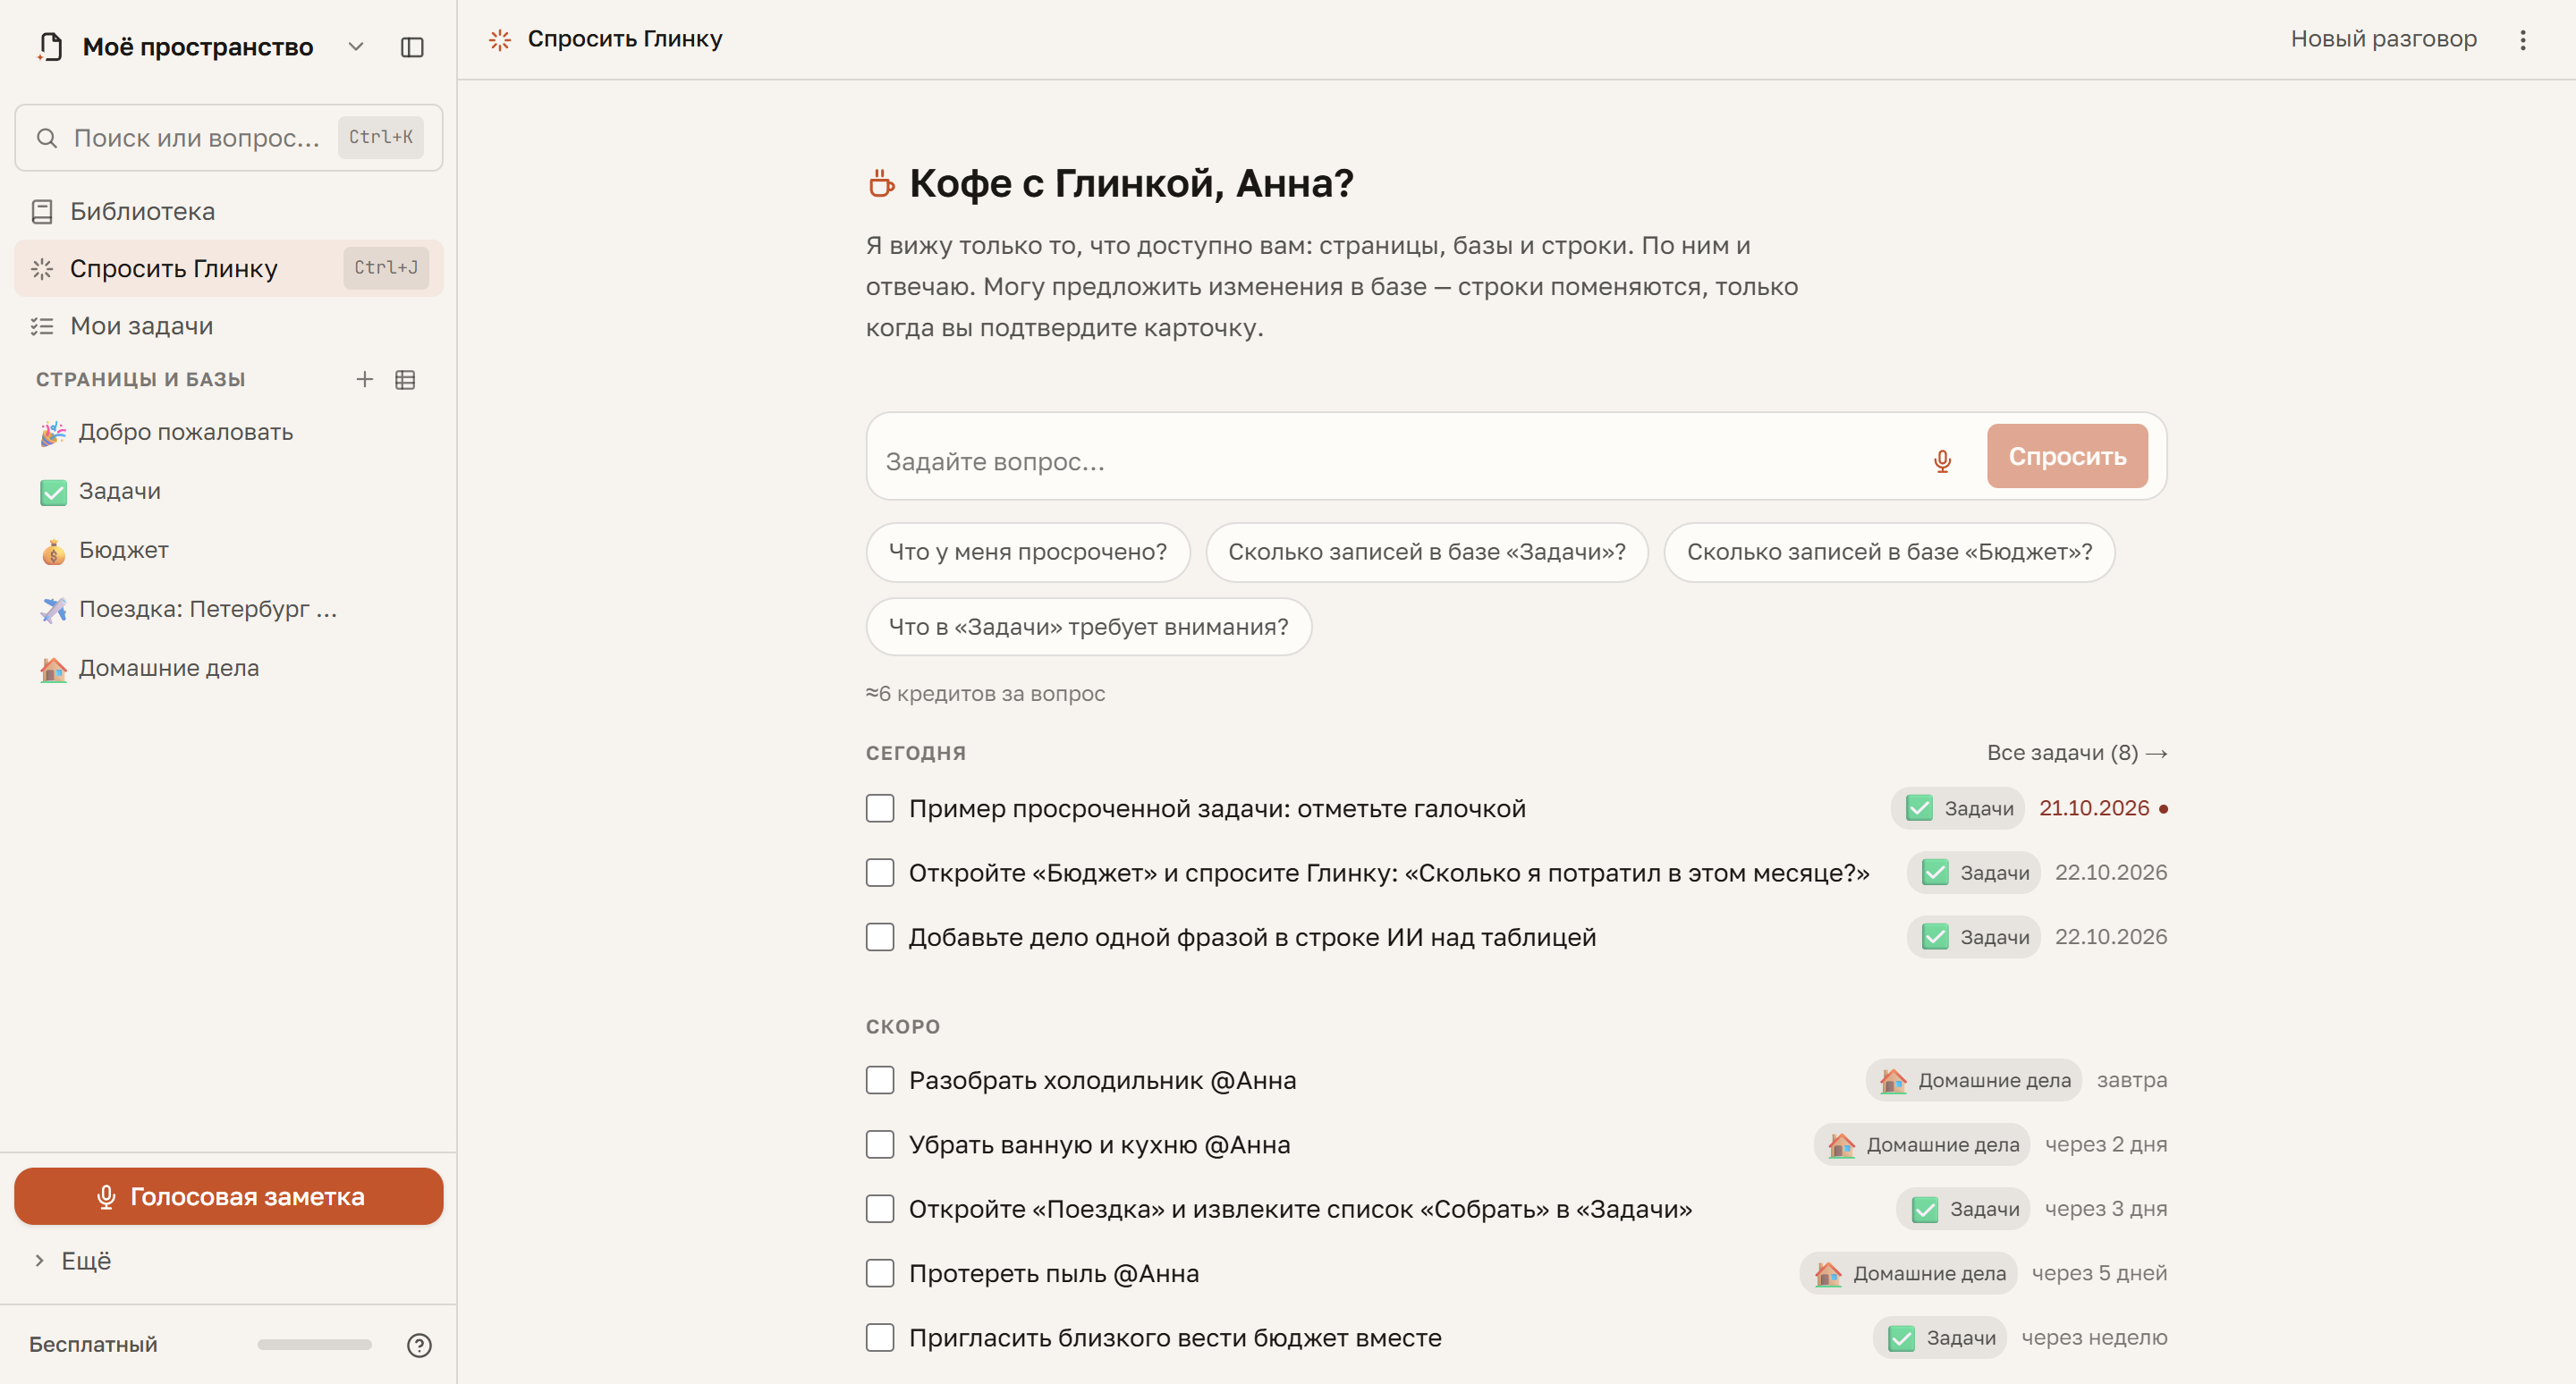Click the 'Поиск или вопрос...' search box
Screen dimensions: 2576x1384
tap(228, 138)
